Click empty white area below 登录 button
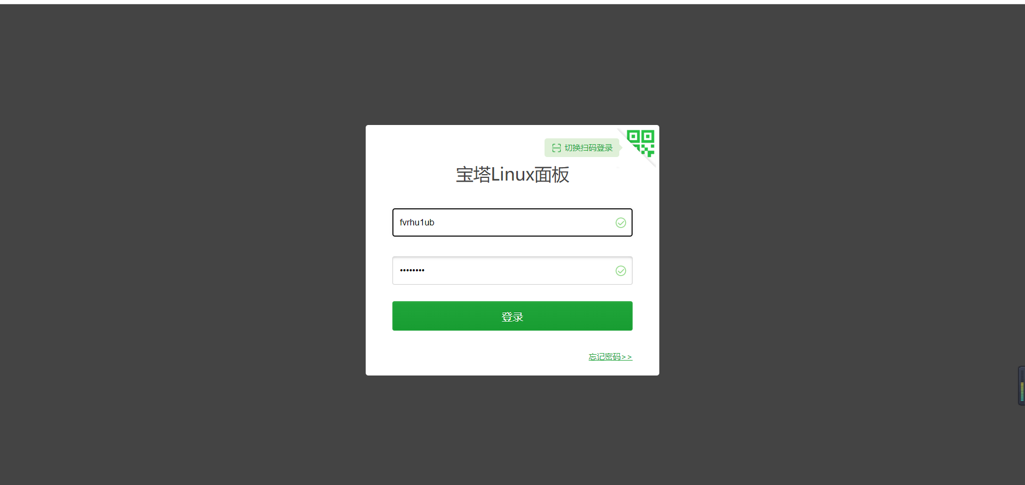 tap(480, 353)
